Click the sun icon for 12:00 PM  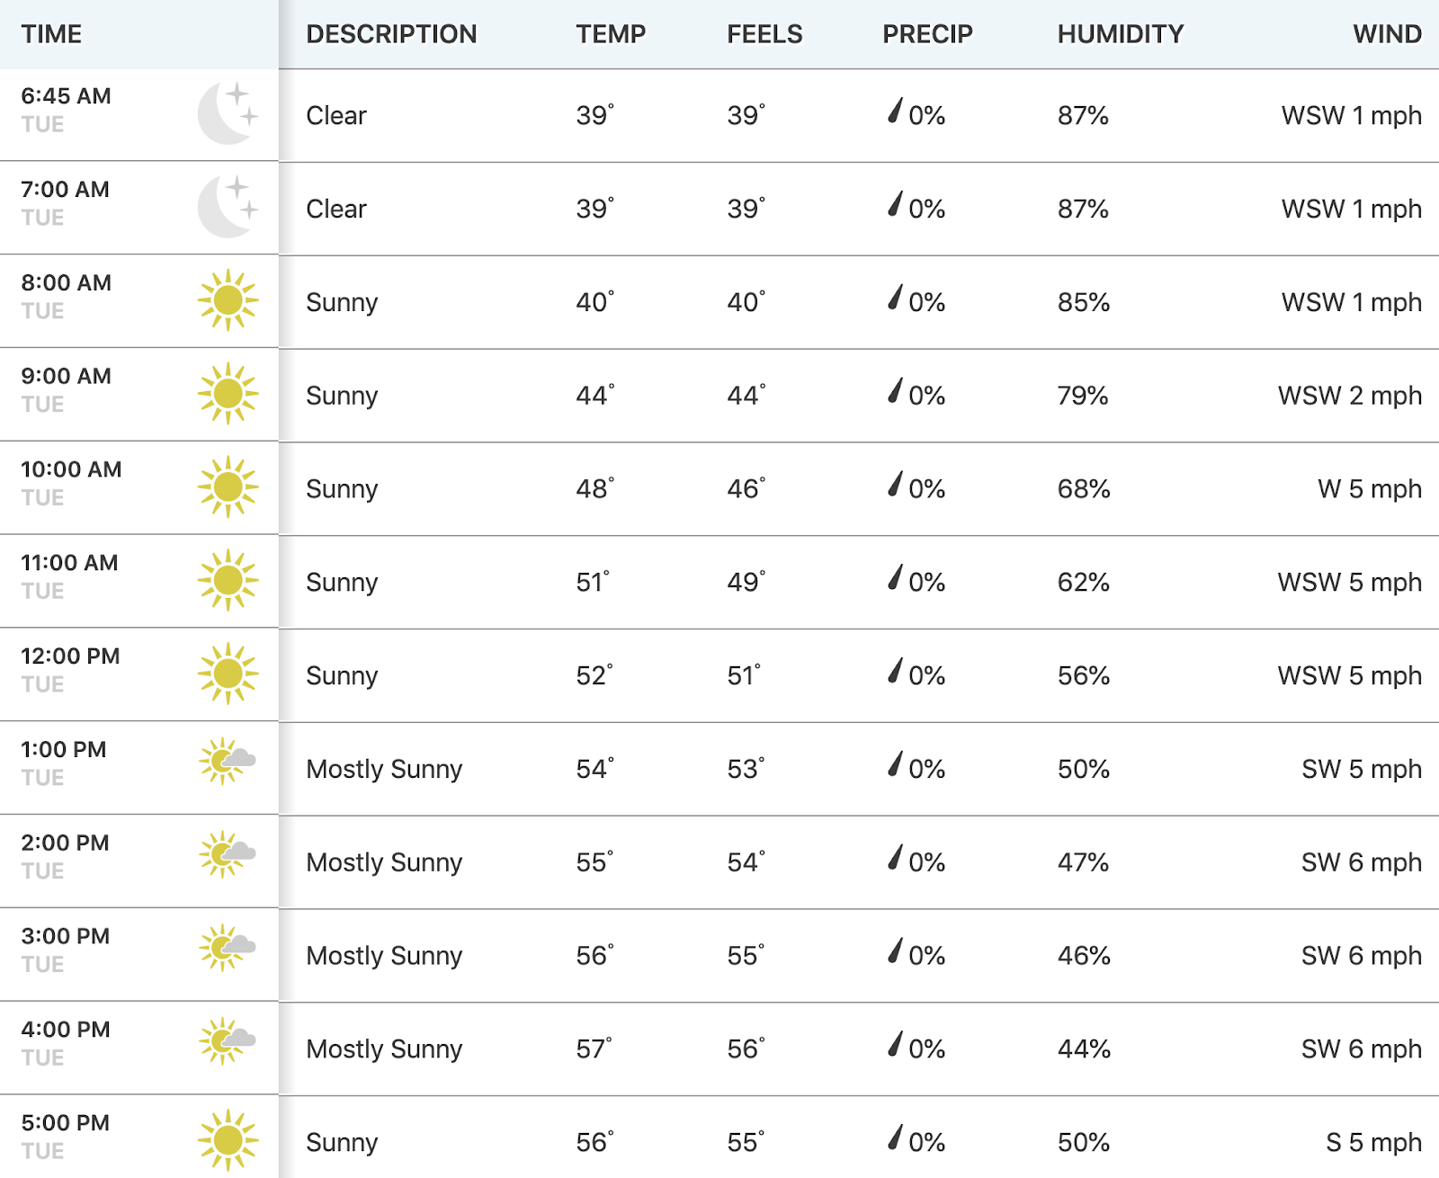[x=228, y=674]
